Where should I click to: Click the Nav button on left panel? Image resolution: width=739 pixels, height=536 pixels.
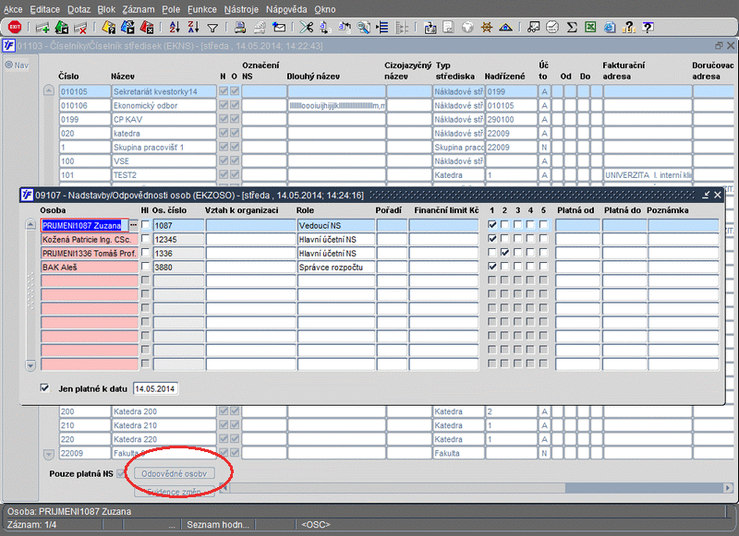click(16, 65)
